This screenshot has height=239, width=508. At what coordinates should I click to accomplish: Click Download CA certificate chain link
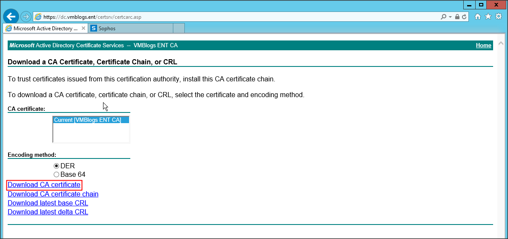53,194
